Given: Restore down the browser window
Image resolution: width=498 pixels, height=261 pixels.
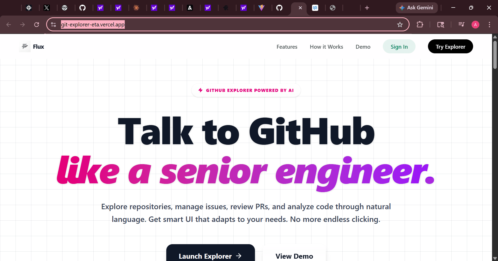Looking at the screenshot, I should (471, 8).
